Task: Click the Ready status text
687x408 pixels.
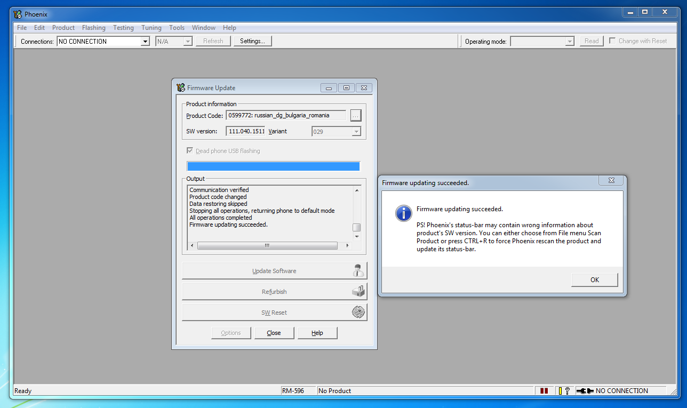Action: tap(23, 391)
